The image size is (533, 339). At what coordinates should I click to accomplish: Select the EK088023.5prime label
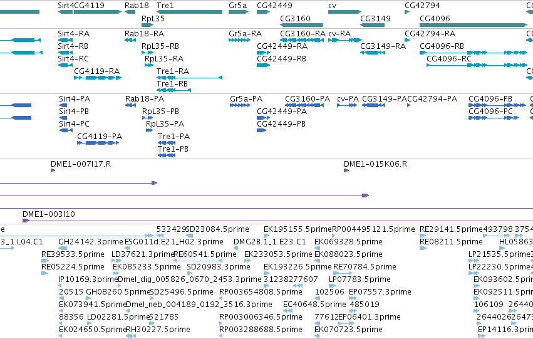348,254
